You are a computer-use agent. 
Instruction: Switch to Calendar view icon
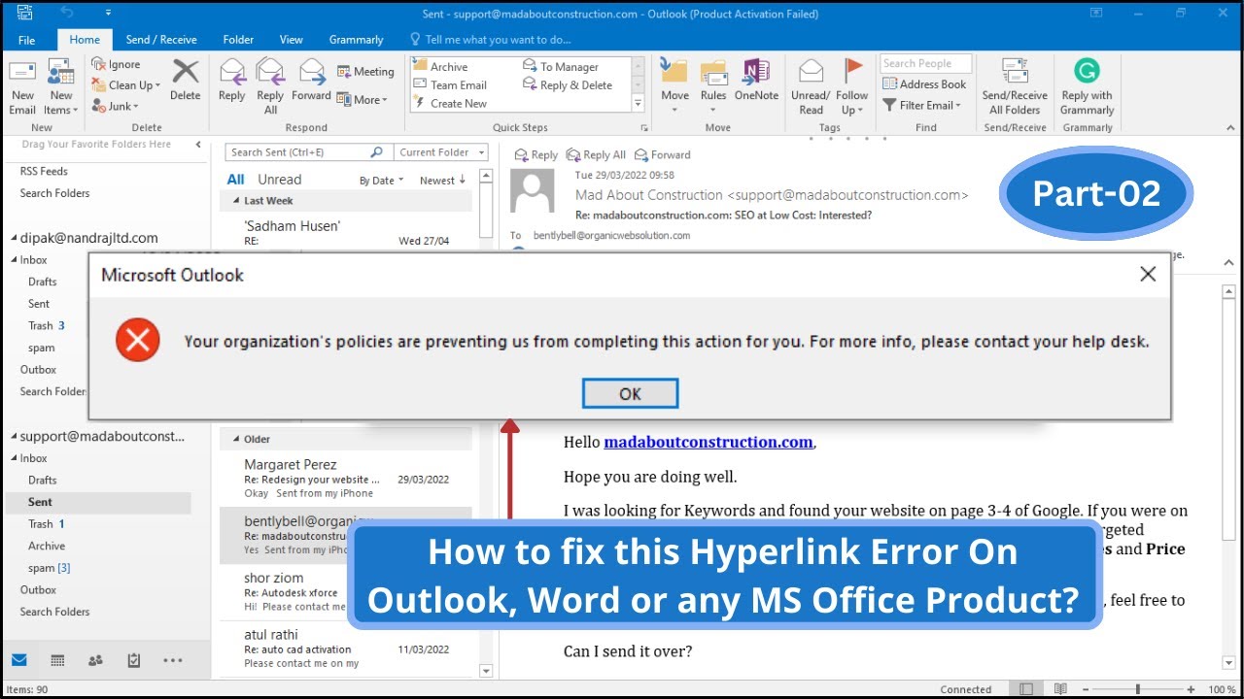click(x=57, y=660)
